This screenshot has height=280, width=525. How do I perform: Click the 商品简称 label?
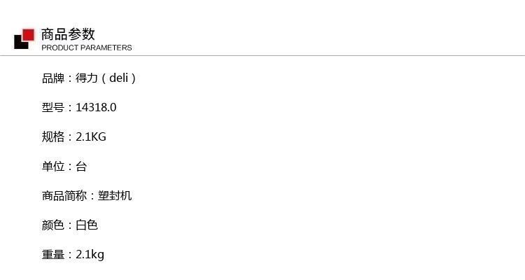coord(64,195)
